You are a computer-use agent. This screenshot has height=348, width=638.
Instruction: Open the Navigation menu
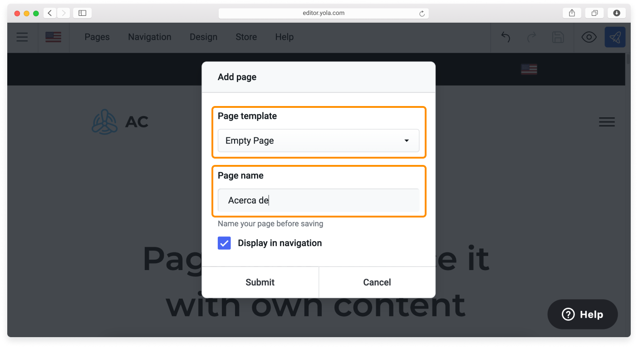[x=149, y=37]
